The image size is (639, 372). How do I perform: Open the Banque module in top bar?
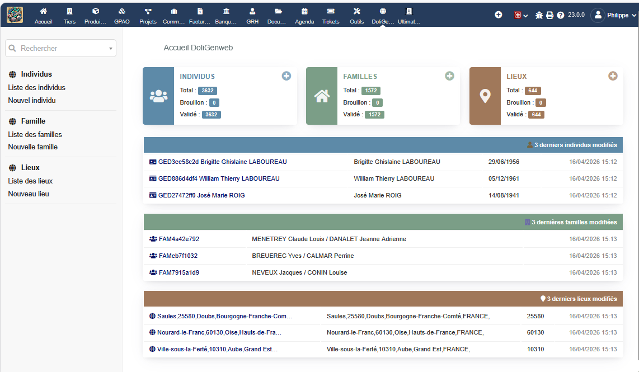[x=225, y=15]
